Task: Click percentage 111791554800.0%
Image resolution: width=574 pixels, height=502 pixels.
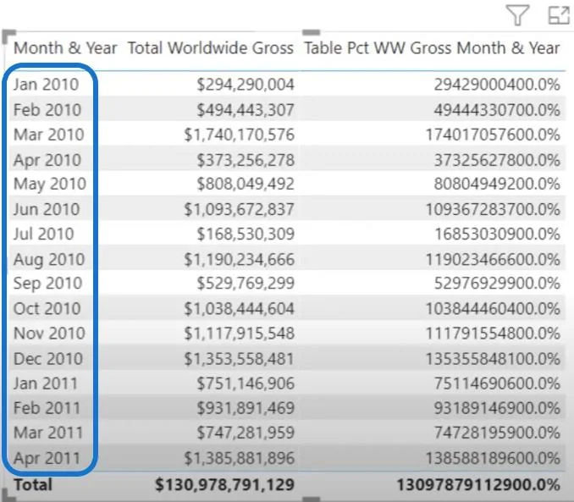Action: point(493,334)
